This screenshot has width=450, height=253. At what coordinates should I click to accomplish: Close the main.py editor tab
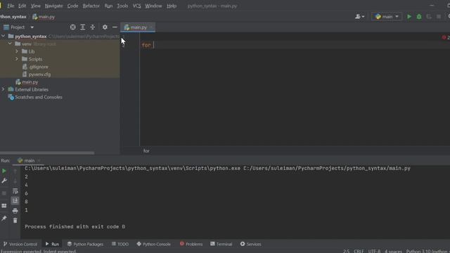tap(151, 27)
